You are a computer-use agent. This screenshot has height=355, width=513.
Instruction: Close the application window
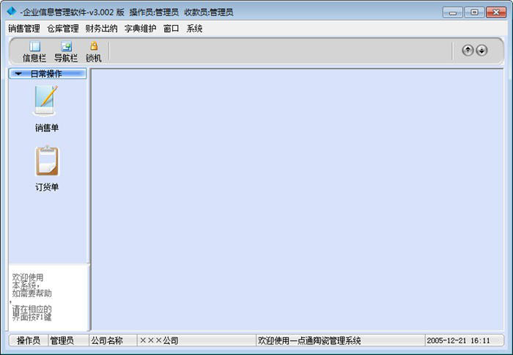[x=496, y=12]
